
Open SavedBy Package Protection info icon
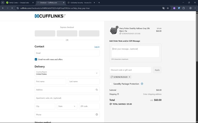[142, 84]
